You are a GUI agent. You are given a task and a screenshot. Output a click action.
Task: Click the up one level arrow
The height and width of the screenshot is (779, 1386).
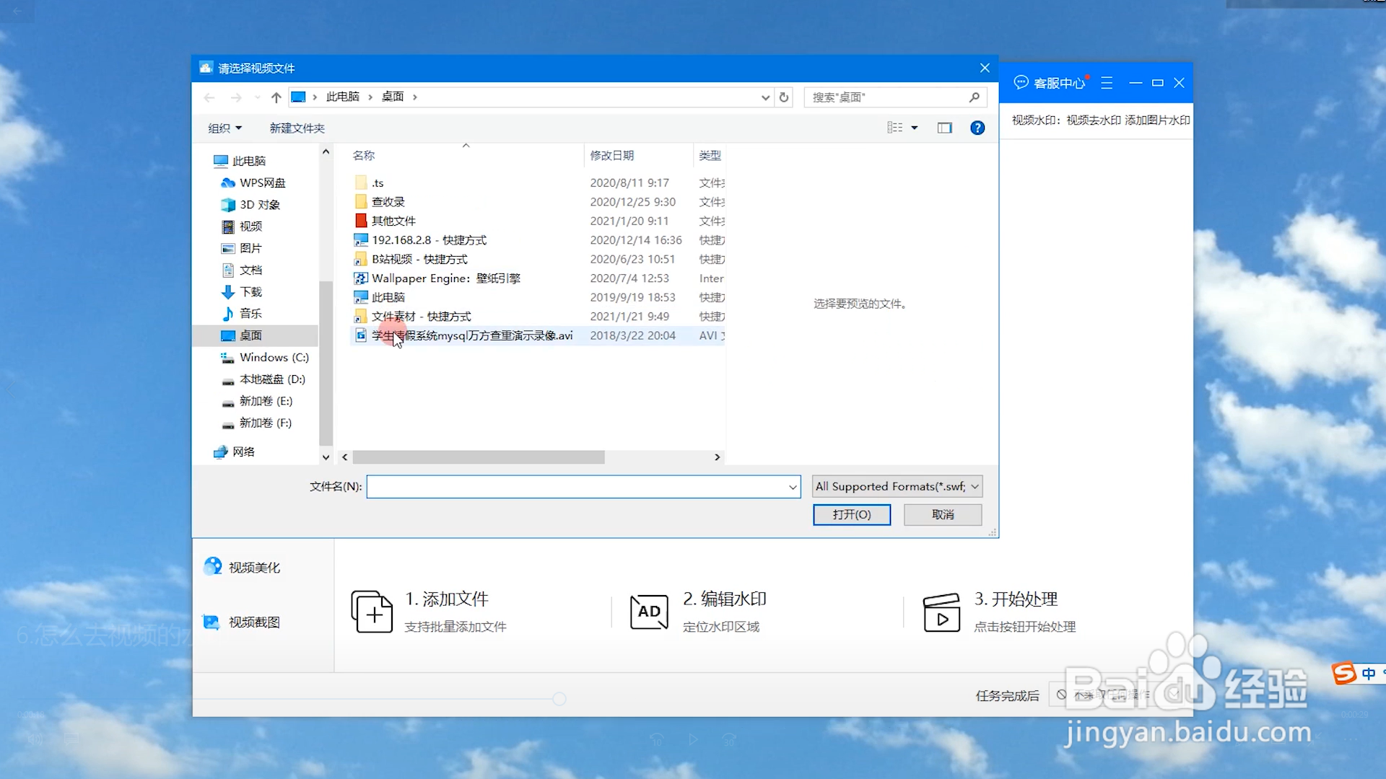pyautogui.click(x=276, y=97)
